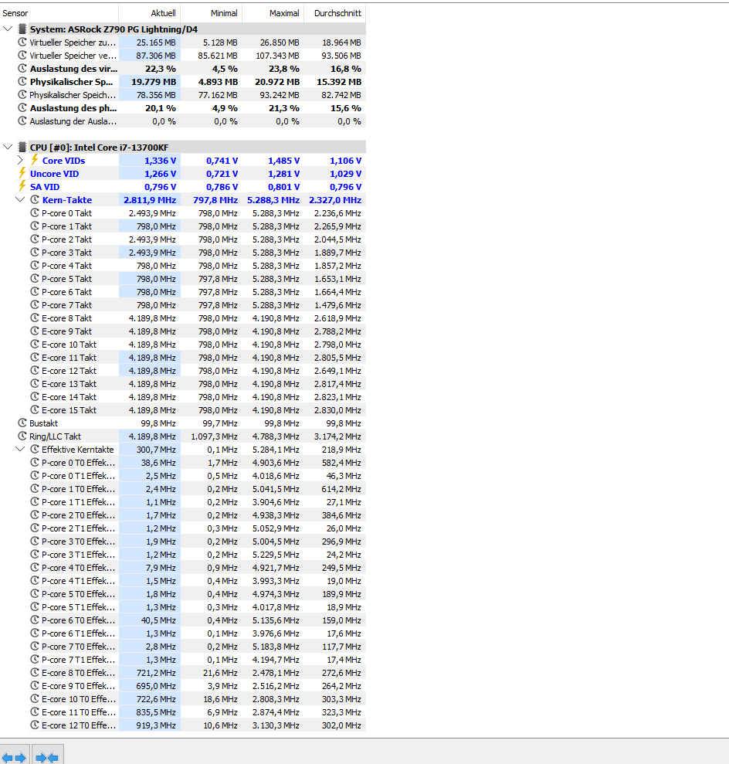This screenshot has height=764, width=729.
Task: Click the E-core 14 Takt average 2.823,1 MHz
Action: point(337,397)
